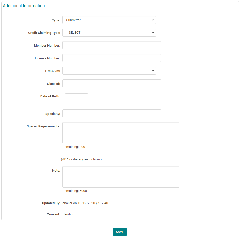Focus the Specialty text field
The image size is (241, 237).
pyautogui.click(x=112, y=113)
